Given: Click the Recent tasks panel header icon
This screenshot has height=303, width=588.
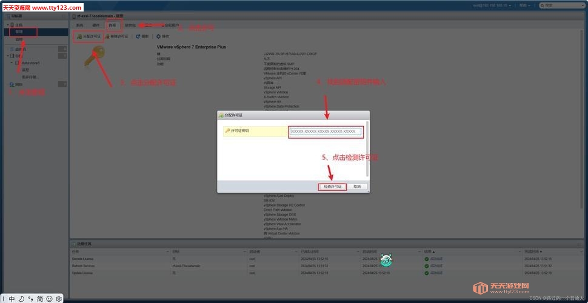Looking at the screenshot, I should tap(74, 244).
